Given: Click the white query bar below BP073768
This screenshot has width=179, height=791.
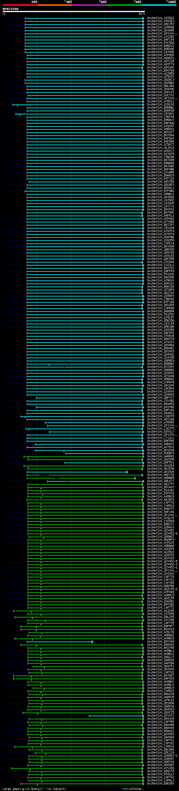Looking at the screenshot, I should tap(74, 12).
